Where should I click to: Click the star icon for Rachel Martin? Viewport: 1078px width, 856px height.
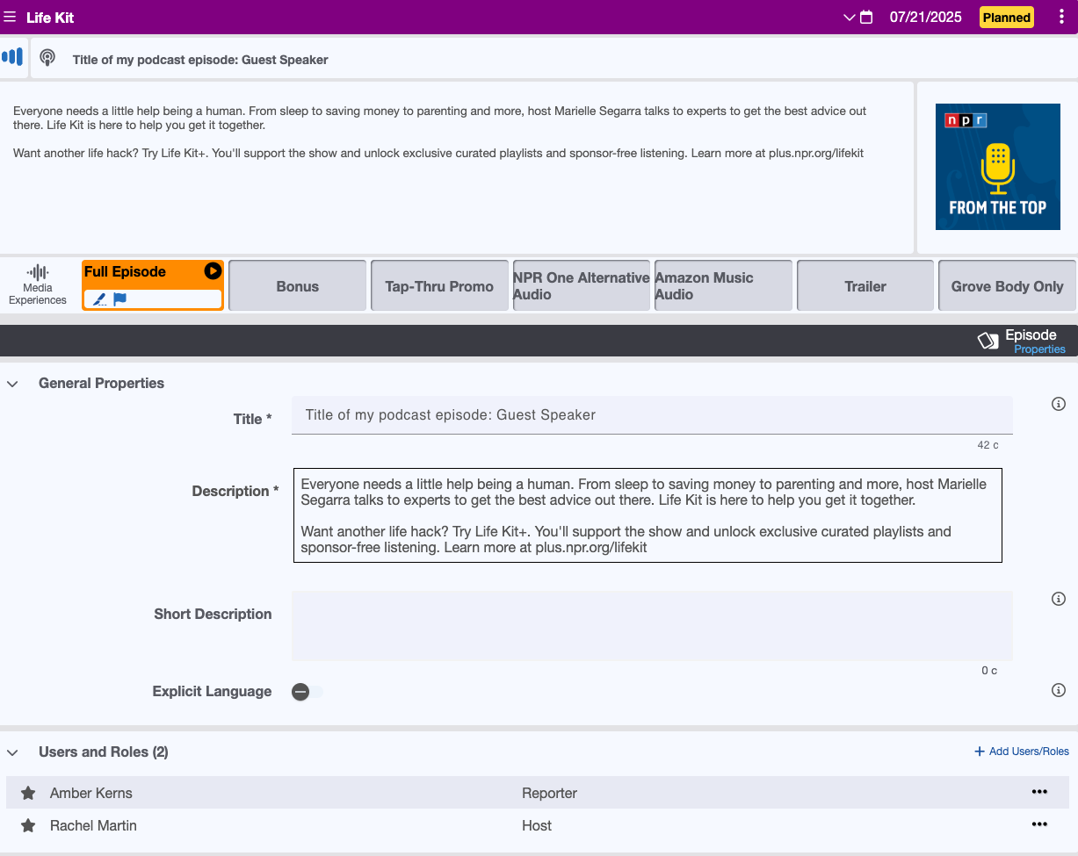(x=28, y=825)
